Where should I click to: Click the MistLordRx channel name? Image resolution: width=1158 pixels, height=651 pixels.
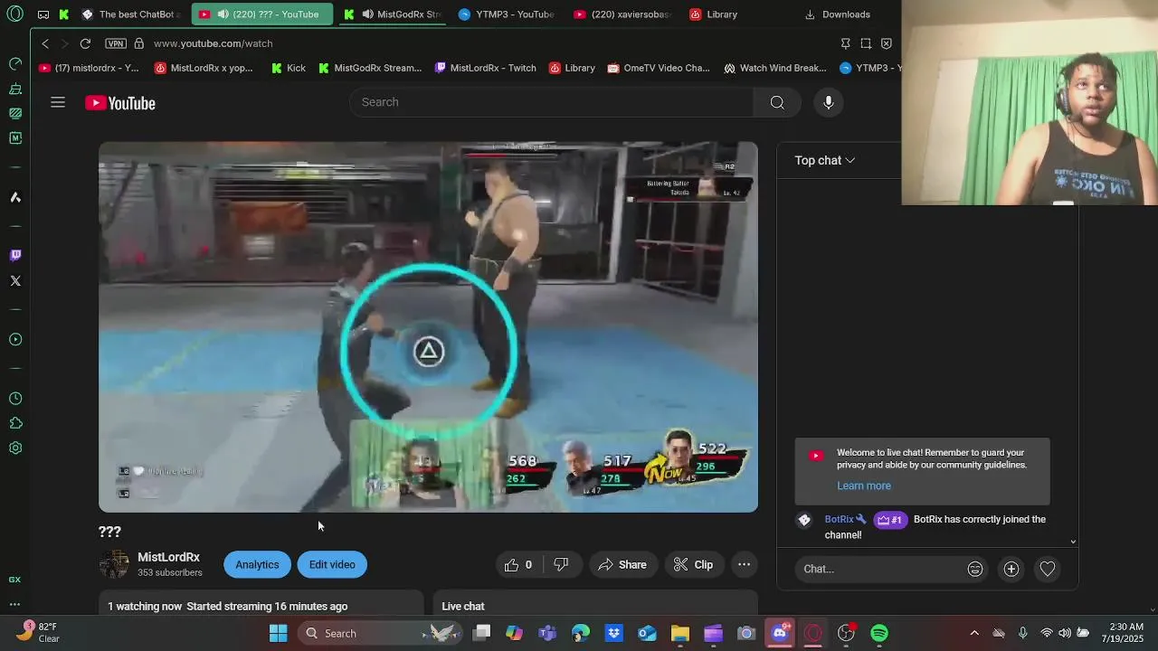pyautogui.click(x=168, y=557)
